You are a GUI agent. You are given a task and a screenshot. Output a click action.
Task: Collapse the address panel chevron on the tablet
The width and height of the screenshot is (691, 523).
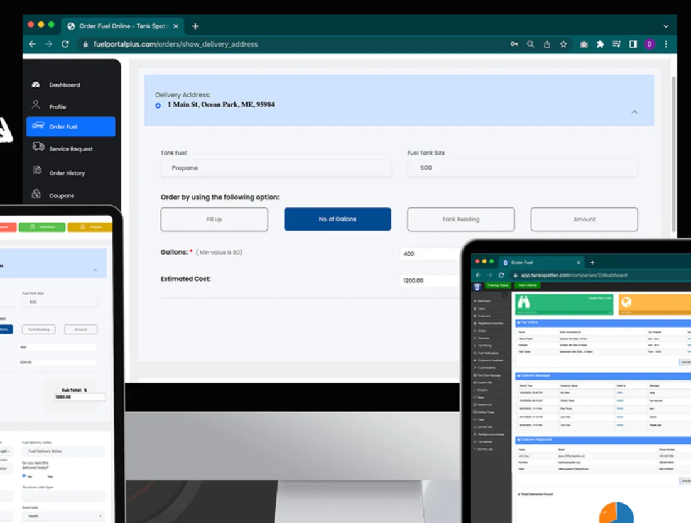95,270
